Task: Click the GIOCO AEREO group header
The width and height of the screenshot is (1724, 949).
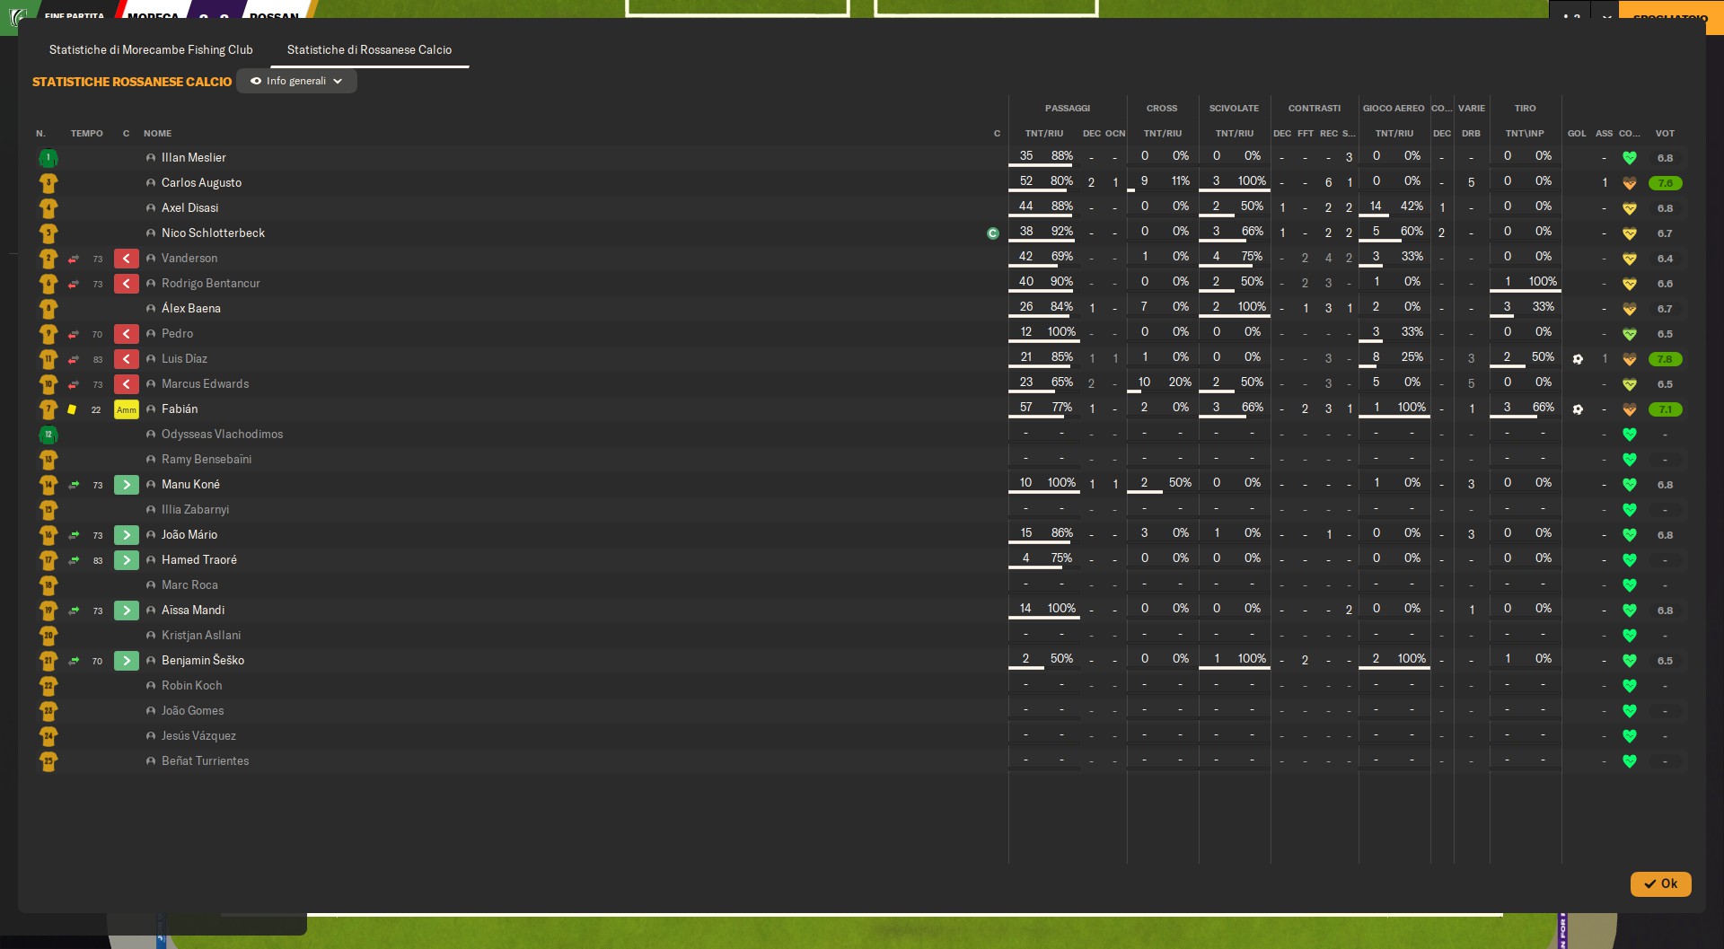Action: [1394, 109]
